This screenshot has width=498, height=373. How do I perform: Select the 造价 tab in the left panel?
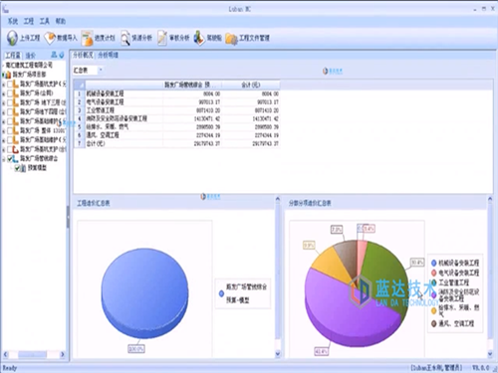[31, 56]
